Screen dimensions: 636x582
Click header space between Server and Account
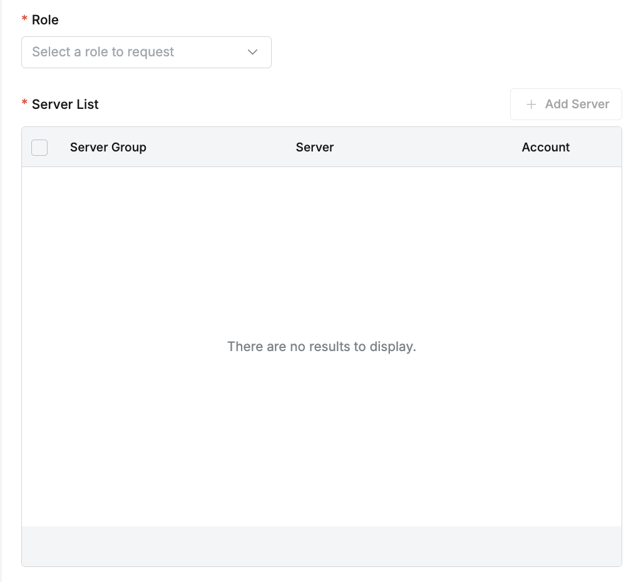tap(426, 147)
